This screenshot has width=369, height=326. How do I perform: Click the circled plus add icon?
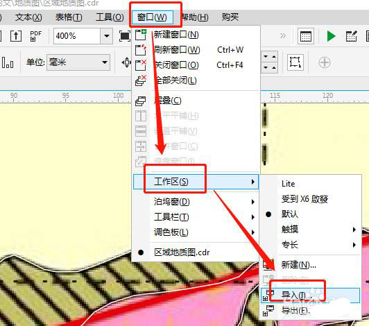[x=325, y=62]
